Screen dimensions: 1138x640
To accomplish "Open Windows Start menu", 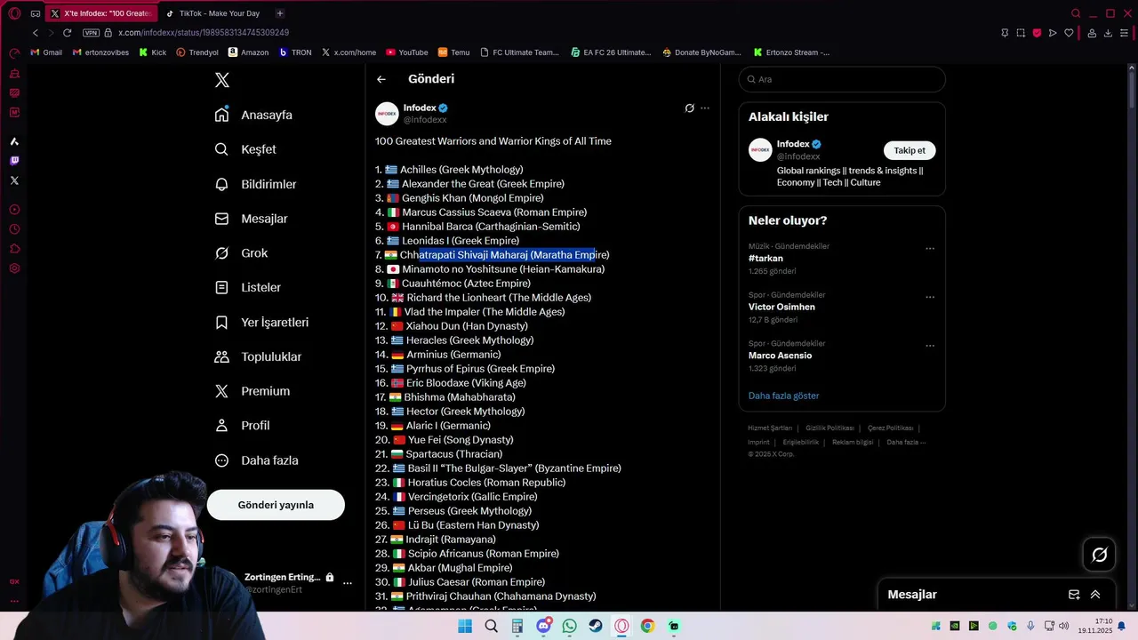I will pos(465,626).
